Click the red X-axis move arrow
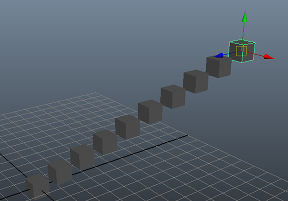Image resolution: width=288 pixels, height=201 pixels. (x=269, y=57)
